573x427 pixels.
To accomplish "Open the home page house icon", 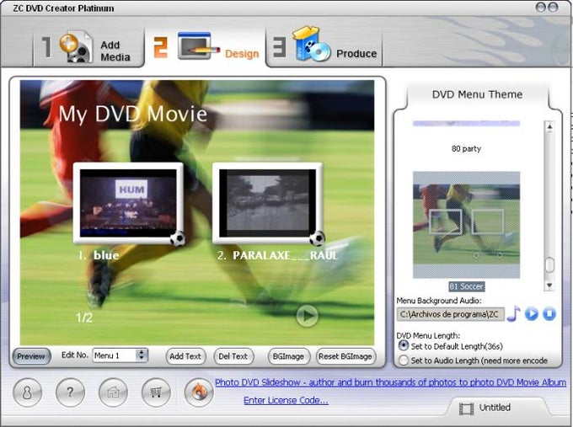I will pyautogui.click(x=113, y=392).
